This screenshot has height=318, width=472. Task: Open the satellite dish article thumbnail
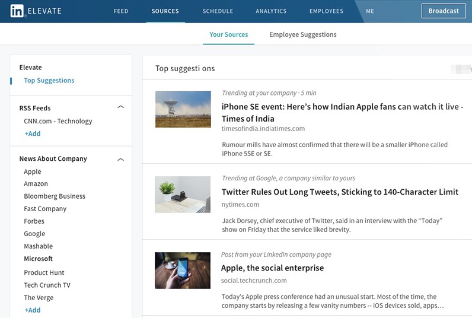coord(183,109)
